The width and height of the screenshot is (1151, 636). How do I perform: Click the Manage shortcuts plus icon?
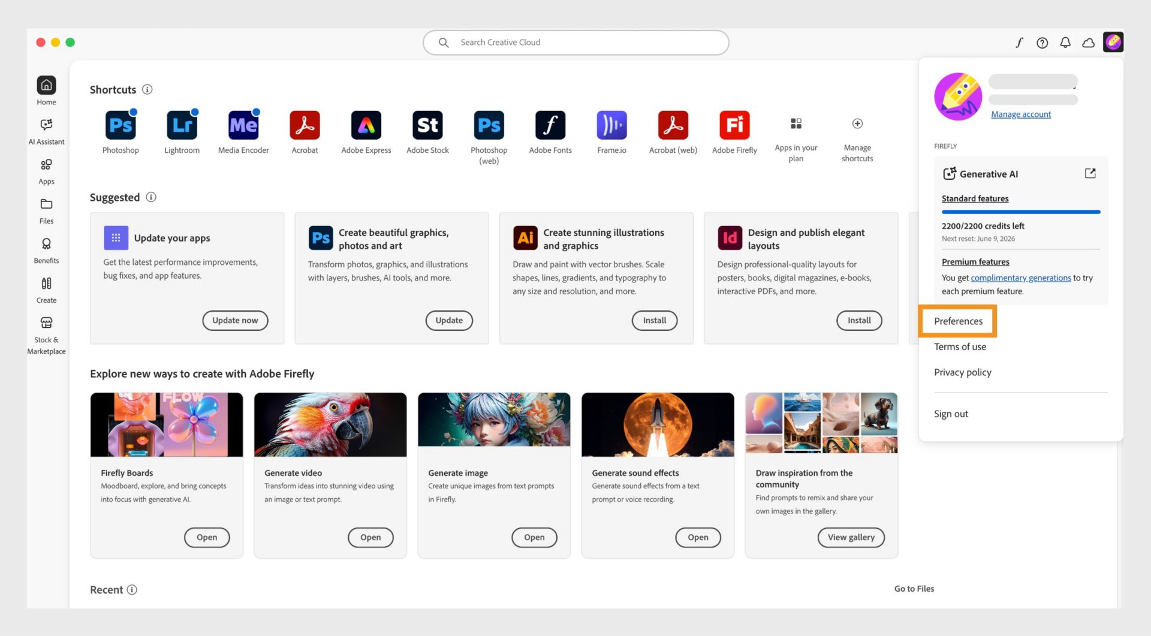tap(857, 123)
